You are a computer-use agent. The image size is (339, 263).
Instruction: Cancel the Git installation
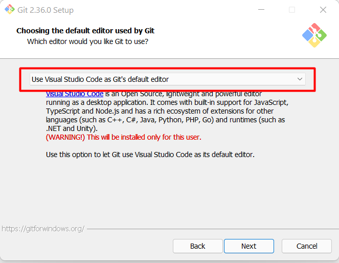tap(307, 246)
